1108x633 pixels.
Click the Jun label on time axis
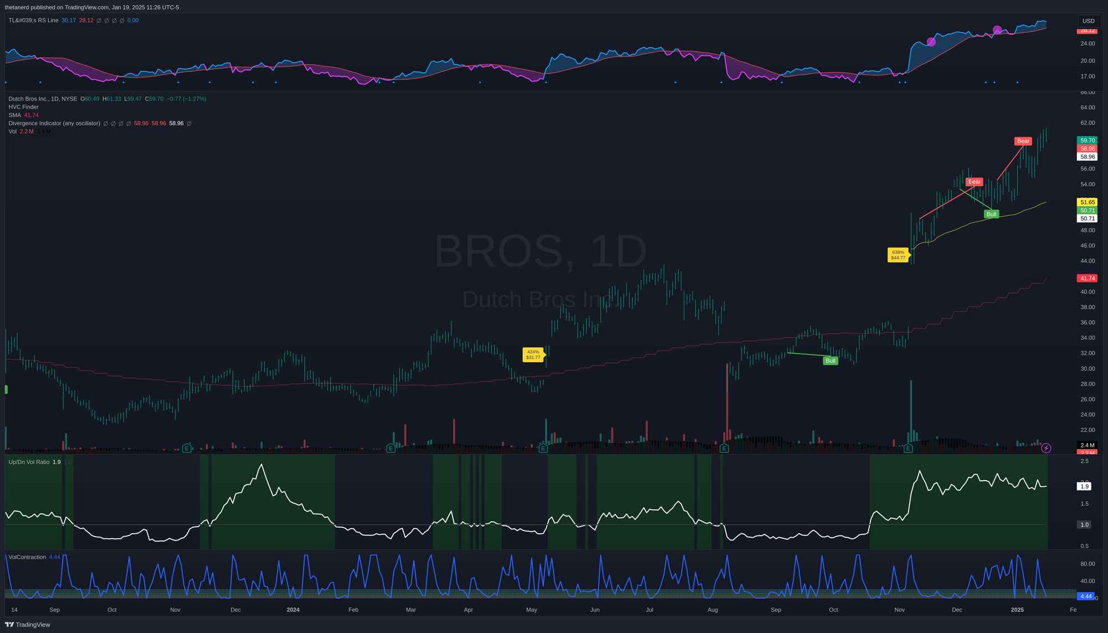(x=594, y=610)
